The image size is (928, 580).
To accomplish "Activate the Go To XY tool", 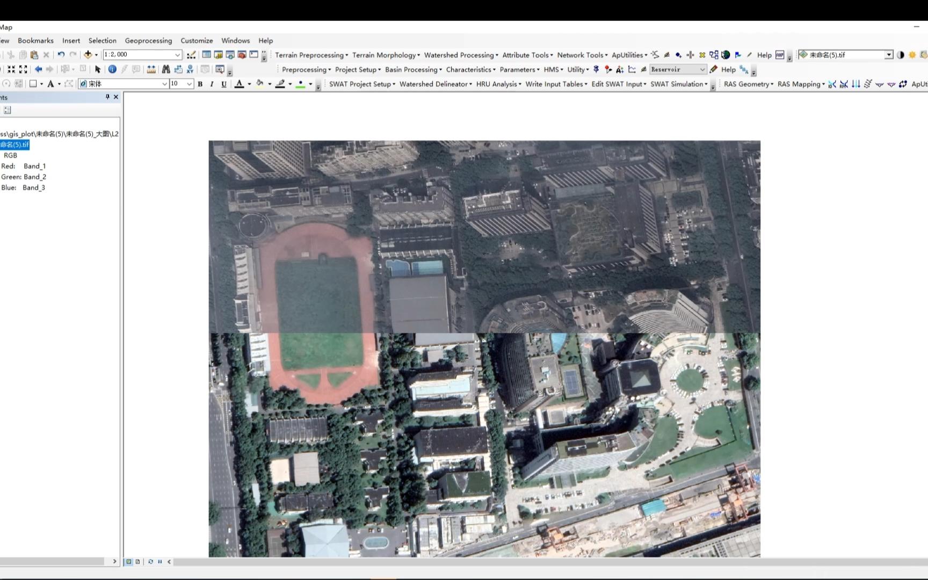I will pos(190,70).
